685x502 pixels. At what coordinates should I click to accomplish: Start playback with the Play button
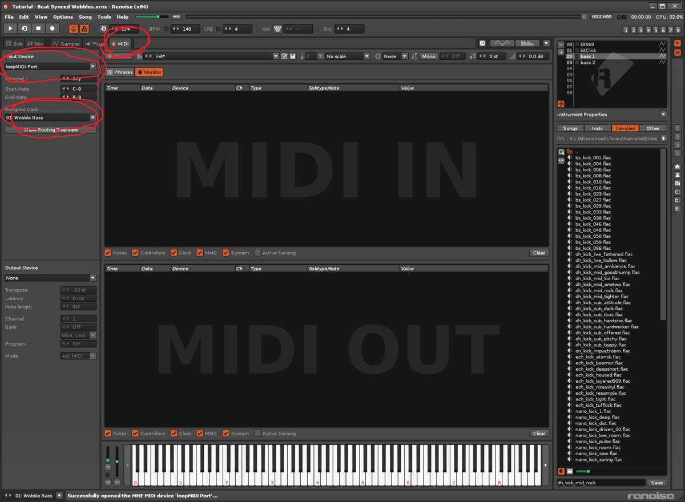10,28
